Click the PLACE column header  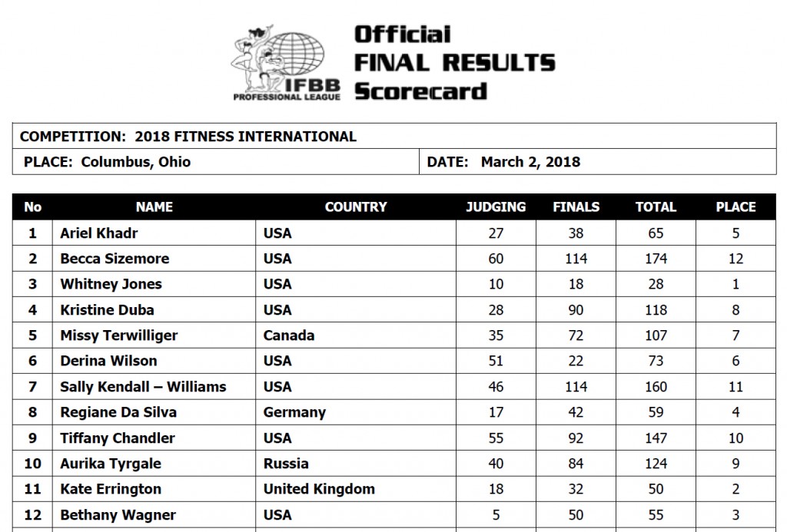736,207
